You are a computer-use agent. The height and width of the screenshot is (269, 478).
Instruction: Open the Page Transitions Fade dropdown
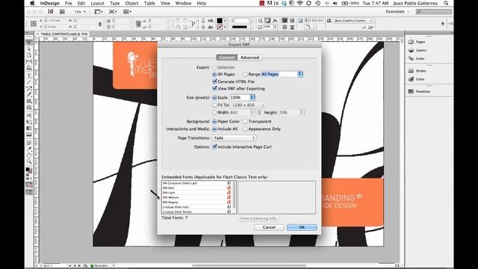[x=234, y=137]
